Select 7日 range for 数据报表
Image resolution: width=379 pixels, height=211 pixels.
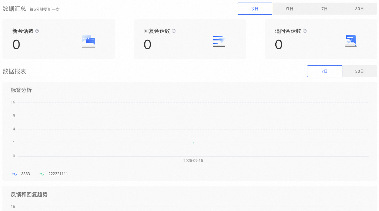point(325,71)
